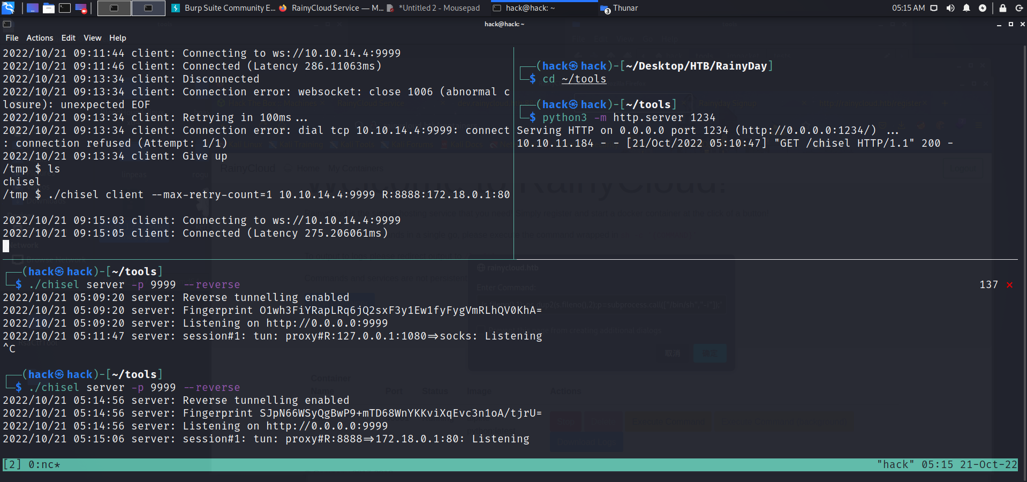The image size is (1027, 482).
Task: Click the socks proxy 'R:127.0.0.1:1080' line
Action: (x=272, y=336)
